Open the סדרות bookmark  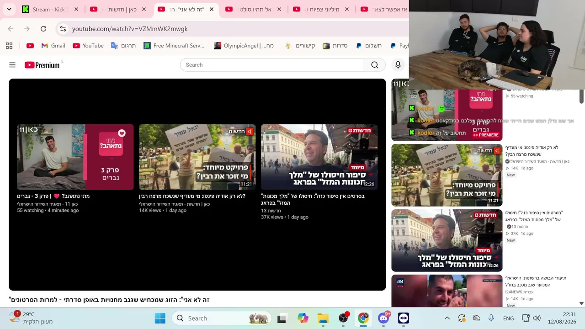(335, 46)
